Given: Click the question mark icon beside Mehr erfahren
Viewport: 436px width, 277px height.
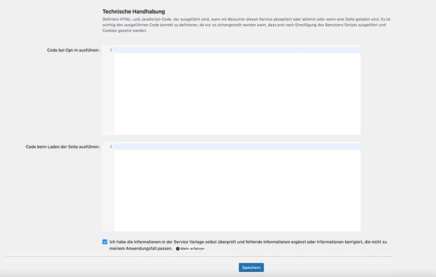Looking at the screenshot, I should (178, 249).
